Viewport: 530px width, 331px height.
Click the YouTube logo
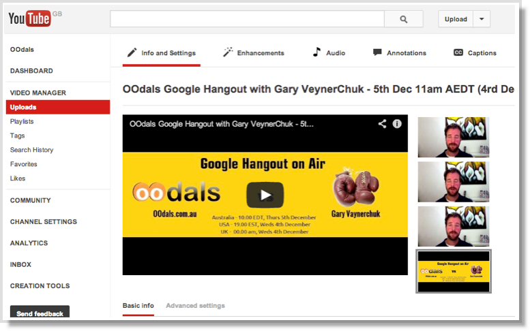click(30, 18)
